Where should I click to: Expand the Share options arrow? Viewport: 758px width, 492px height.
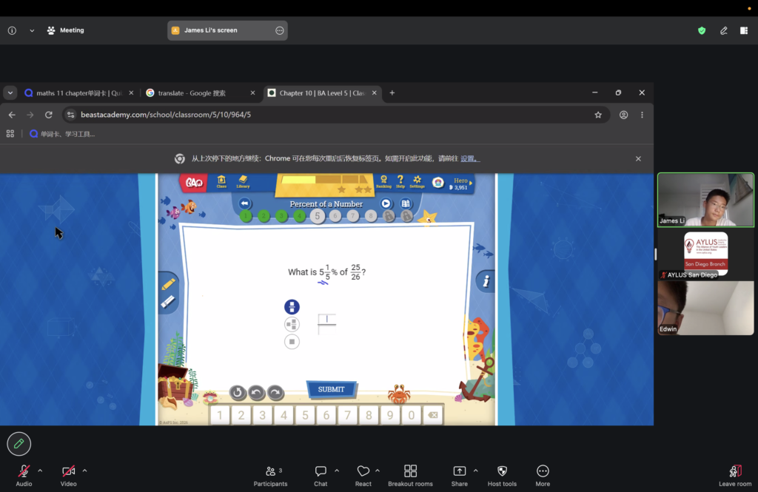476,471
